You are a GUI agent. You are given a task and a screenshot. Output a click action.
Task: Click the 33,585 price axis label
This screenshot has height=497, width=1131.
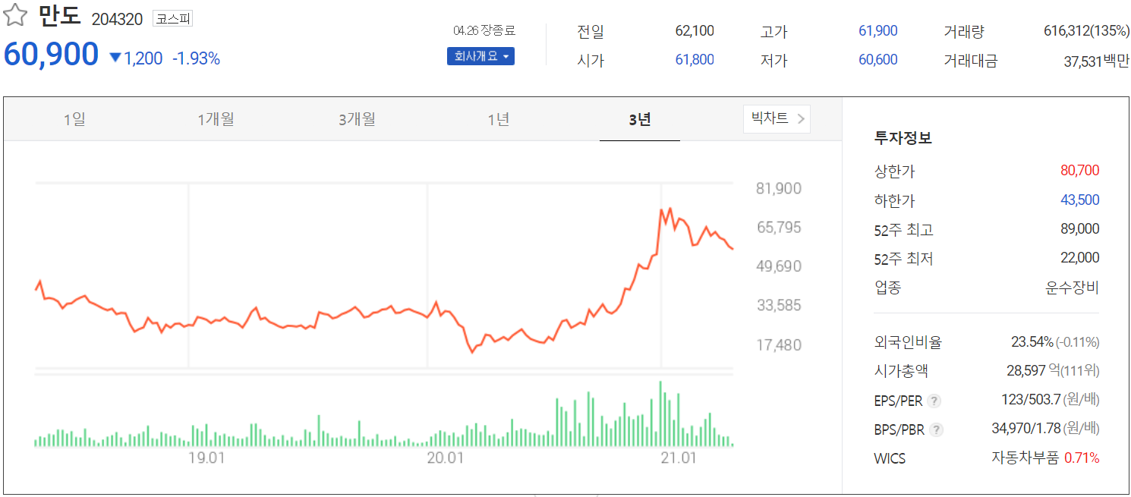click(x=779, y=306)
